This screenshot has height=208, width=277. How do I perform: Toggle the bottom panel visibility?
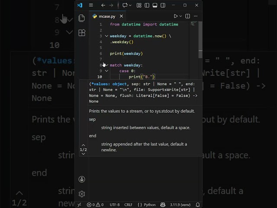pos(154,5)
